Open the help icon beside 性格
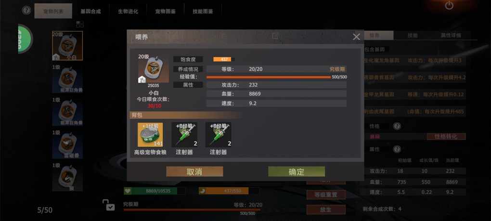The width and height of the screenshot is (491, 221). click(397, 126)
